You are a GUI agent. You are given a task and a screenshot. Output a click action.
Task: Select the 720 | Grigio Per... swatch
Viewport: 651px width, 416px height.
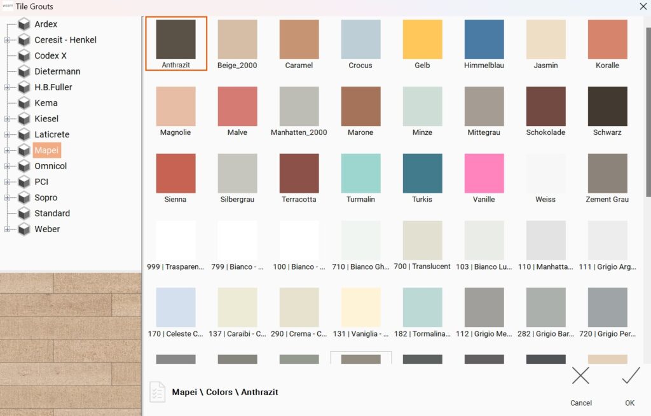(607, 307)
